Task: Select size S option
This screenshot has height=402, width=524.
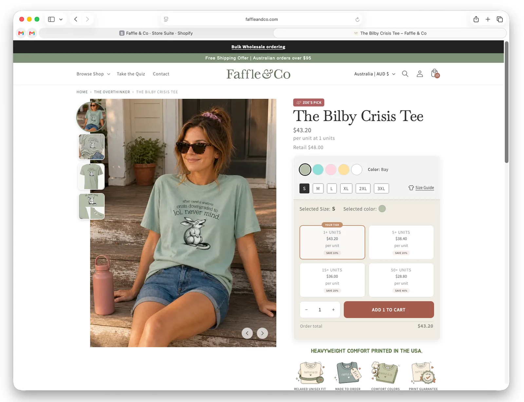Action: 304,189
